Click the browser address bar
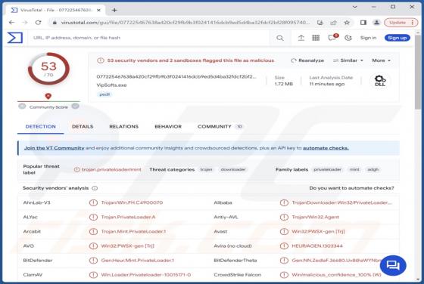Screen dimensions: 424x284 pos(184,23)
